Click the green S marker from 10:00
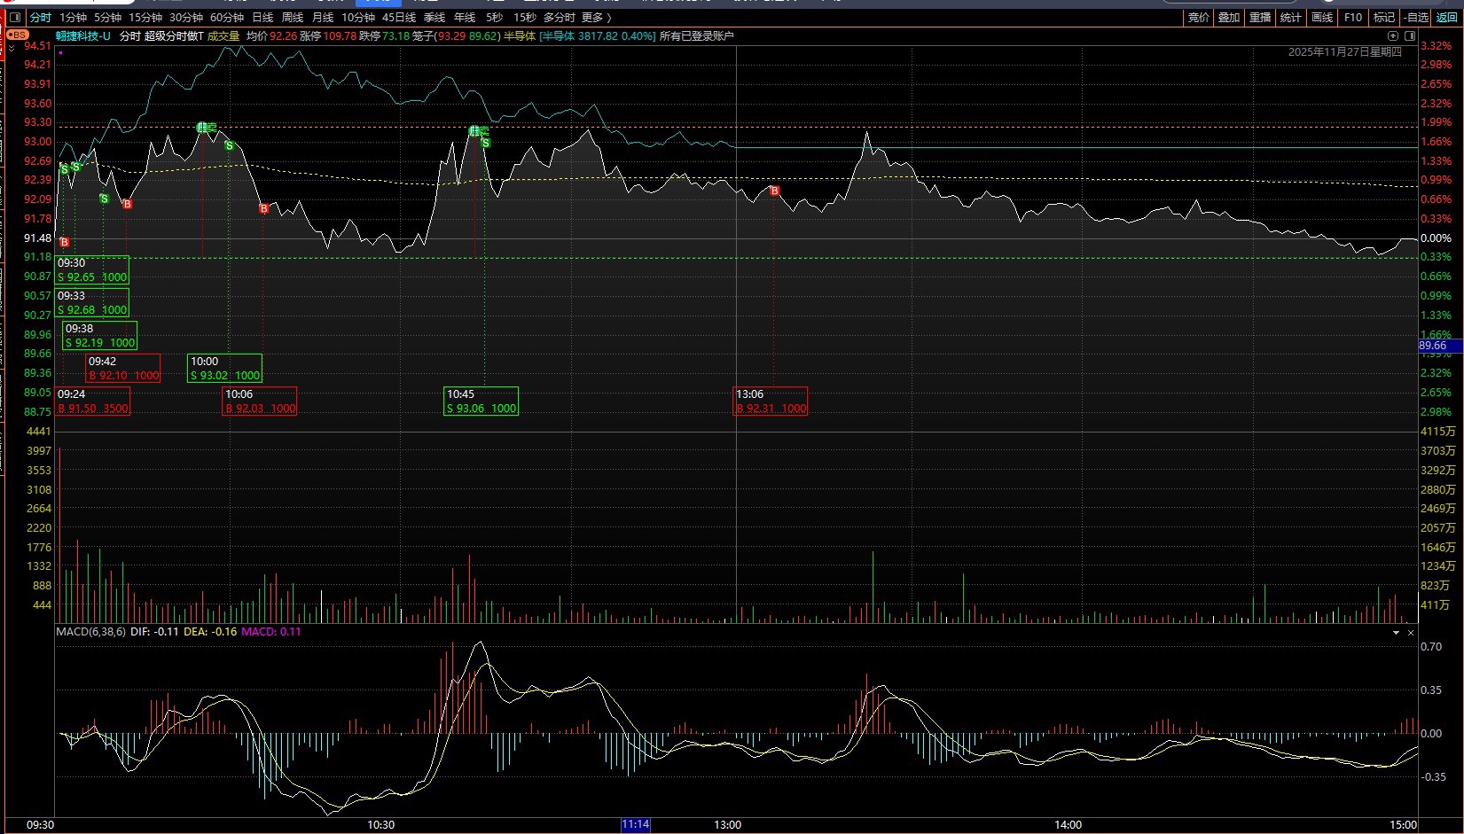This screenshot has height=834, width=1464. tap(229, 145)
